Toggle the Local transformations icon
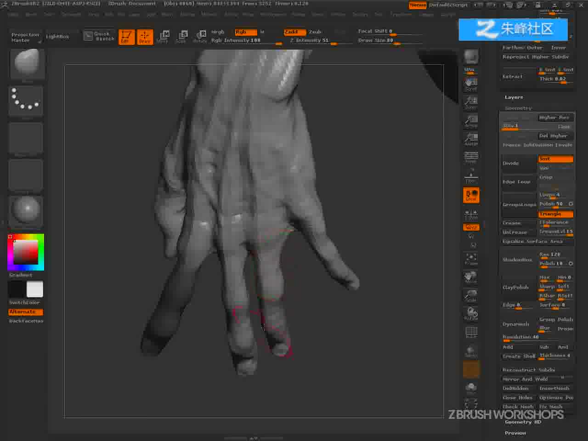The width and height of the screenshot is (588, 441). click(471, 195)
